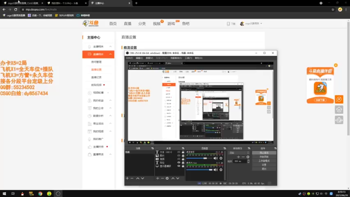This screenshot has height=197, width=350.
Task: Move the scene down in the scenes list
Action: click(x=143, y=178)
